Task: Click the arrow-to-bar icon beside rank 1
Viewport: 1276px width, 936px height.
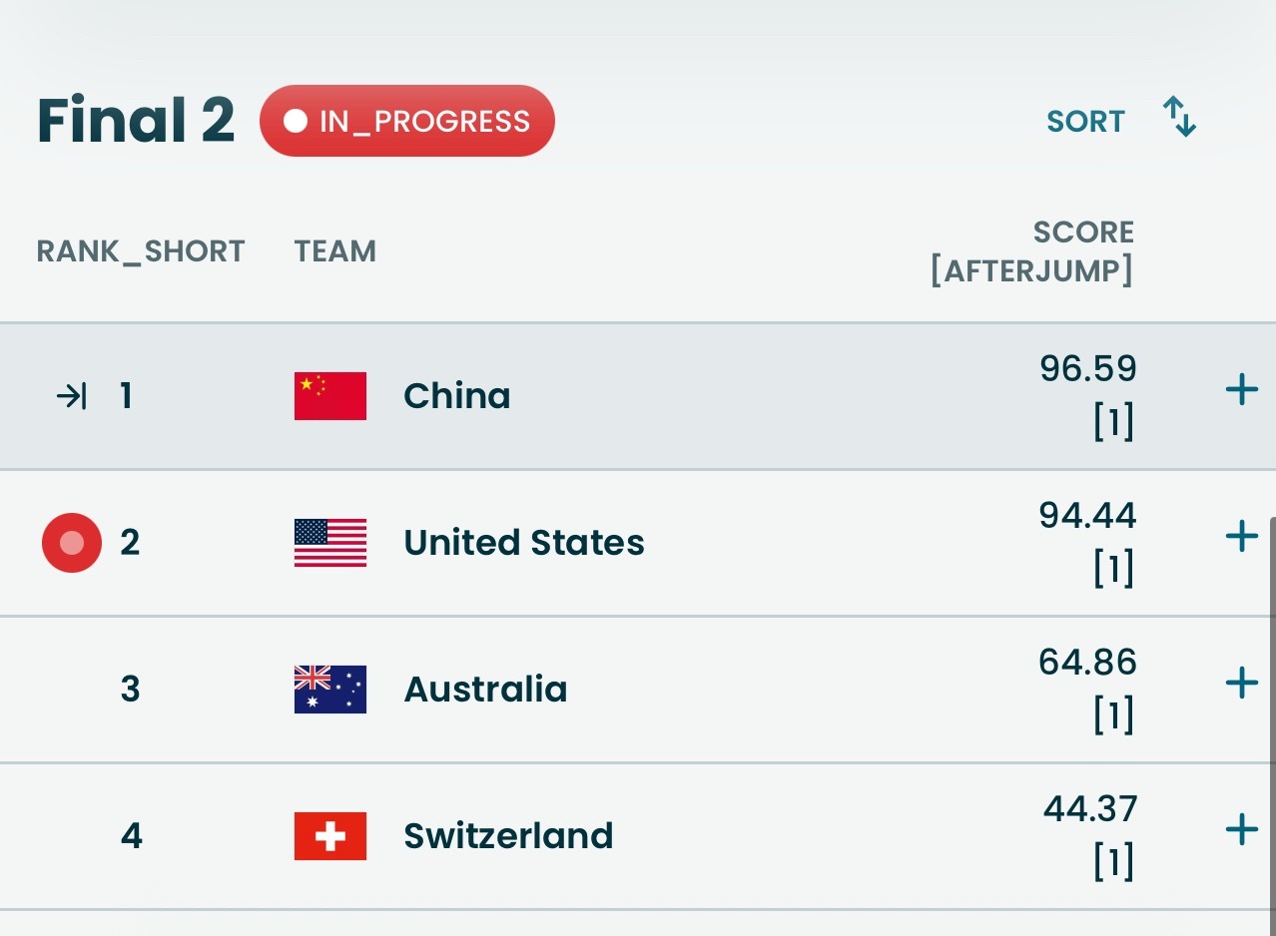Action: [x=72, y=397]
